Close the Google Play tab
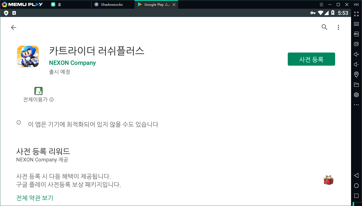This screenshot has height=206, width=362. click(175, 5)
